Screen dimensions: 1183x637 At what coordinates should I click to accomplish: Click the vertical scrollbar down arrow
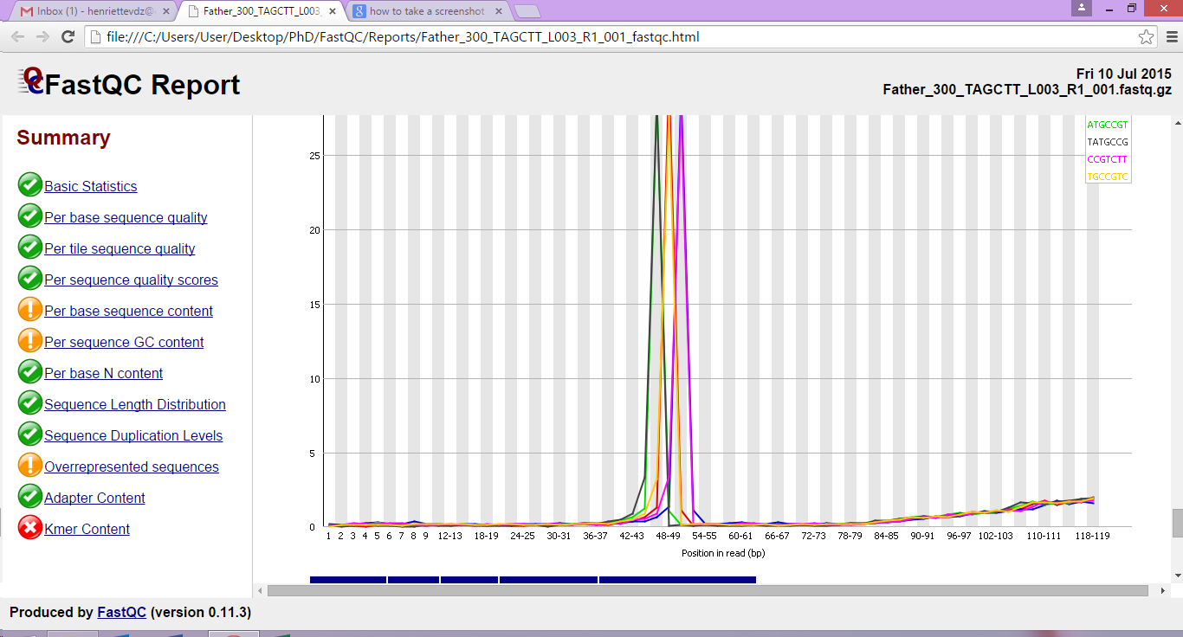1176,575
